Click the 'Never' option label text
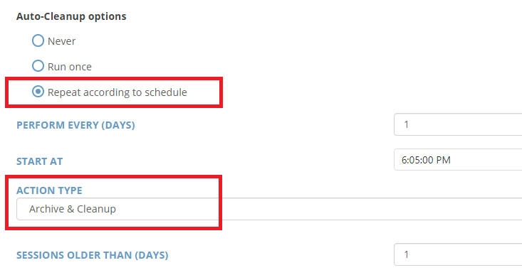This screenshot has width=522, height=280. click(61, 41)
